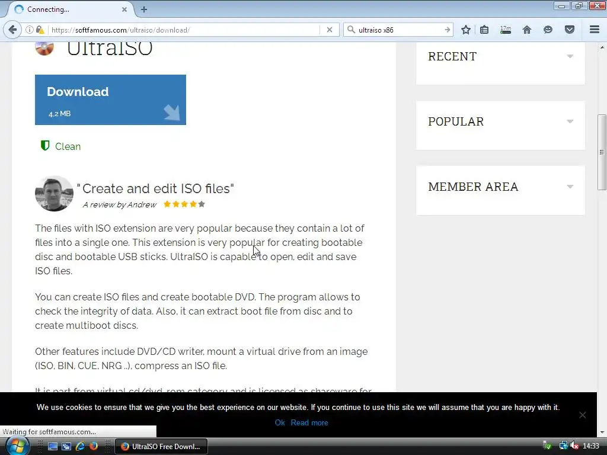Accept cookies with Ok link
Viewport: 607px width, 455px height.
280,422
